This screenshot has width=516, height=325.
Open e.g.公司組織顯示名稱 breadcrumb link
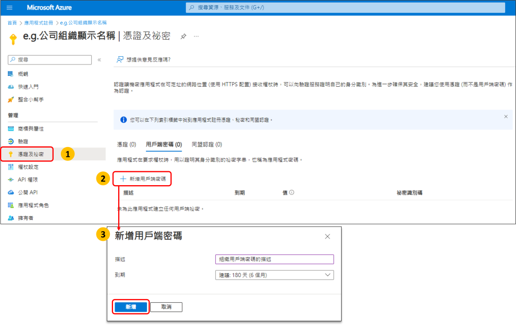[x=83, y=23]
